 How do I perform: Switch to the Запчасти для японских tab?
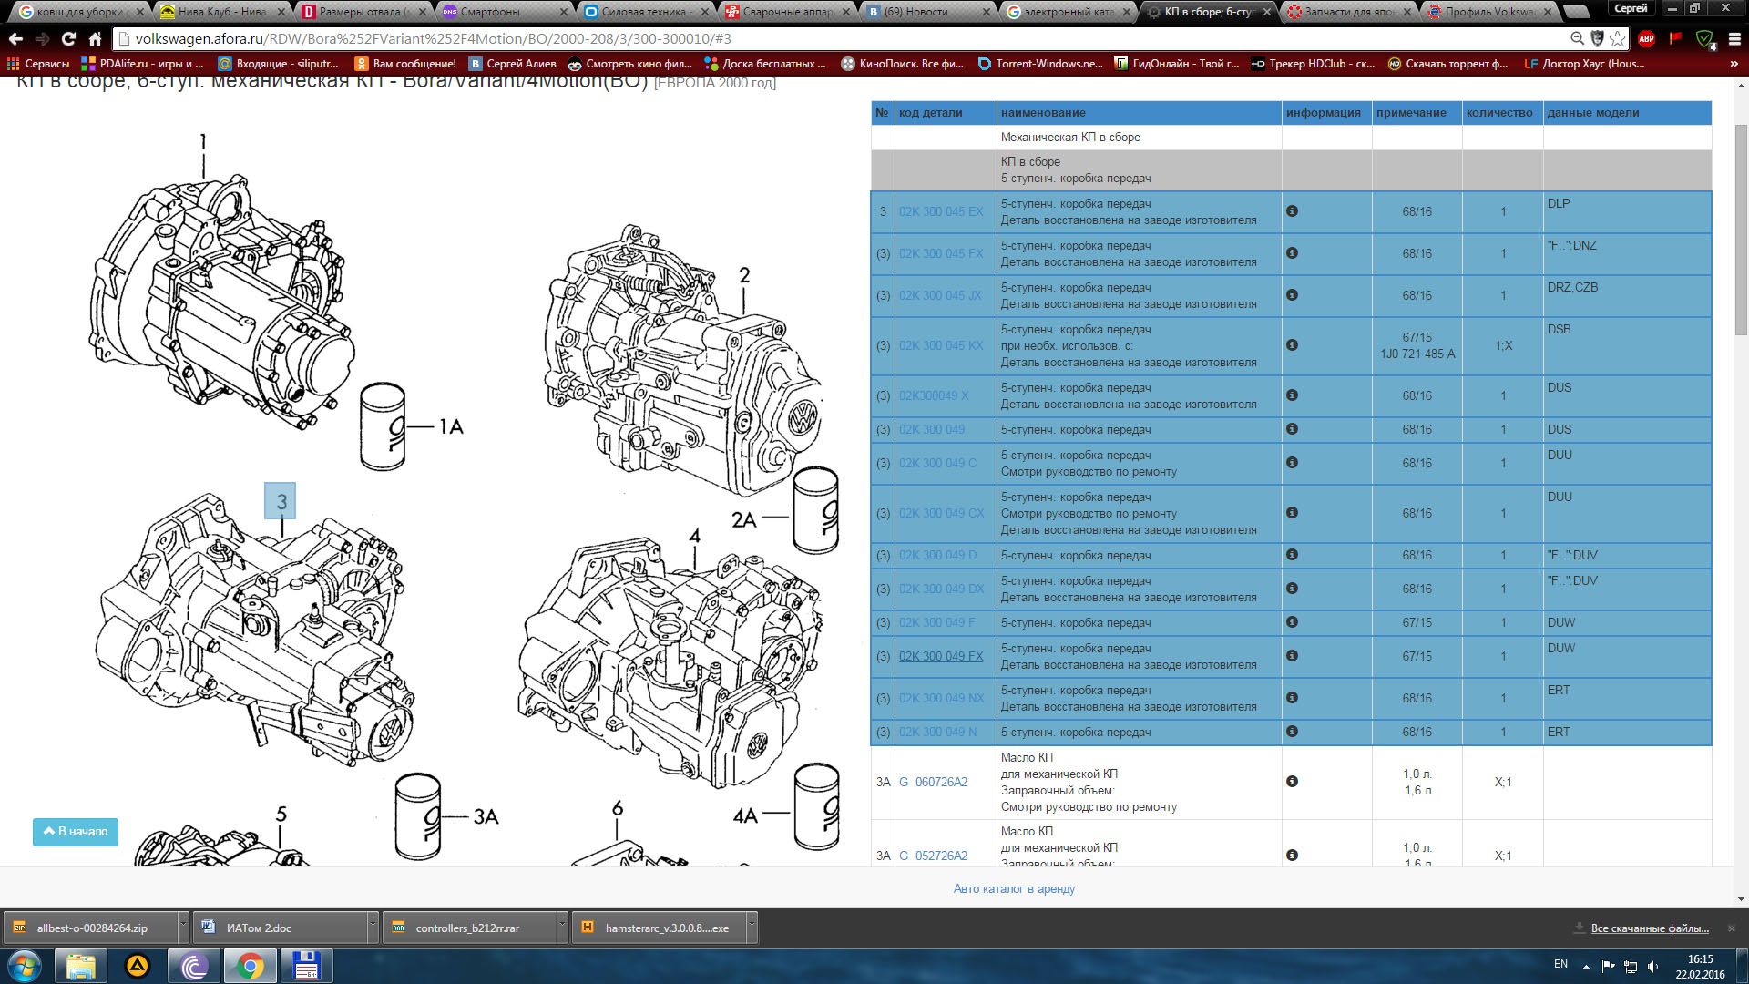[x=1348, y=12]
